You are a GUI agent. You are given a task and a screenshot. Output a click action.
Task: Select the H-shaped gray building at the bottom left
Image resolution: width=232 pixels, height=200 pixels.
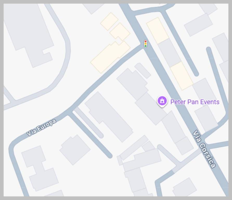40,168
